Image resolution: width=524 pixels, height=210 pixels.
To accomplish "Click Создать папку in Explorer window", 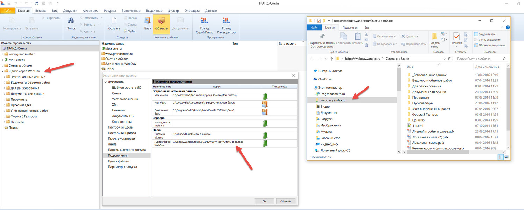I will point(435,40).
